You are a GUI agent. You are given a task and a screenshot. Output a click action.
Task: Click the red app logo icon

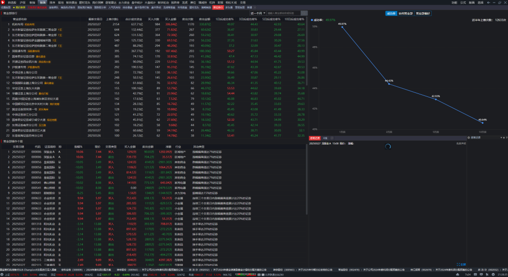[2, 2]
